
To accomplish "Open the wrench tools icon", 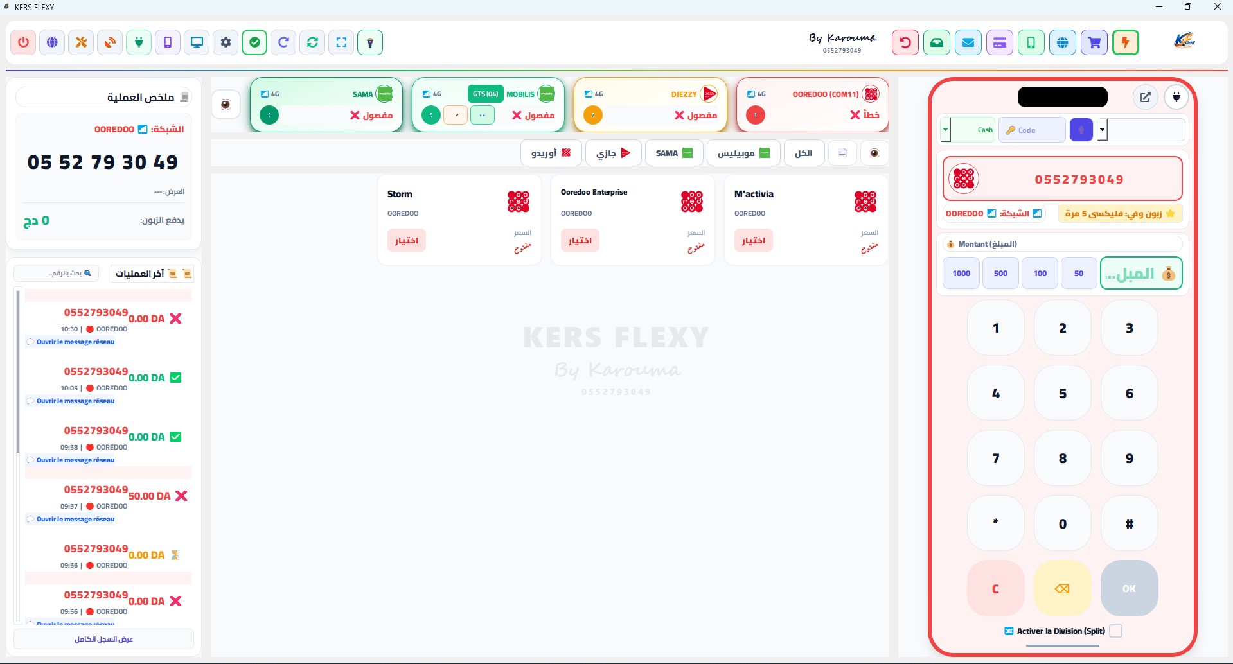I will [81, 42].
